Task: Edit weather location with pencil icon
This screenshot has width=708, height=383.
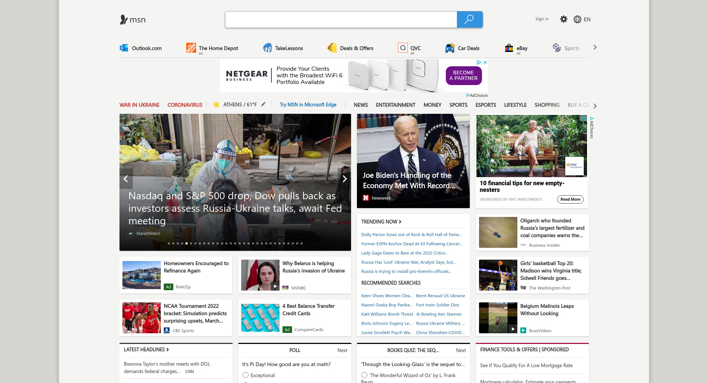Action: click(263, 105)
